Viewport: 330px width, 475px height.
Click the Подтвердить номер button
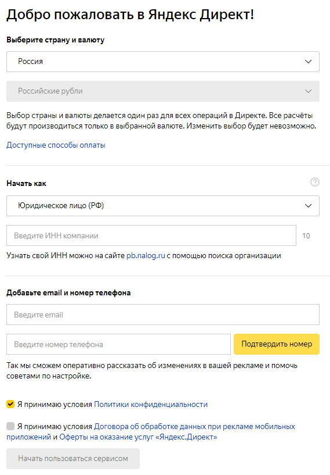click(x=277, y=344)
